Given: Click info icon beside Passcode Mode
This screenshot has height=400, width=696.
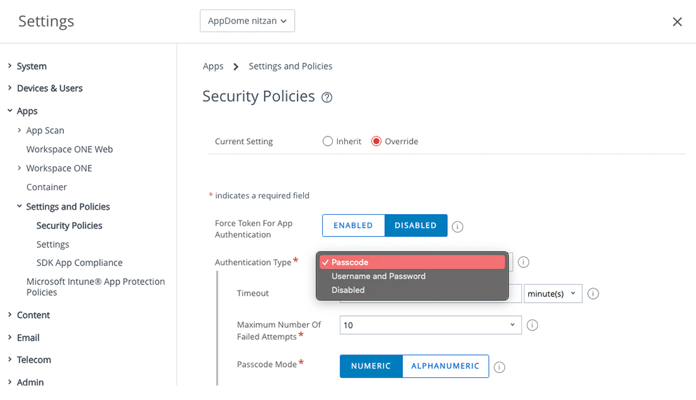Looking at the screenshot, I should (499, 367).
